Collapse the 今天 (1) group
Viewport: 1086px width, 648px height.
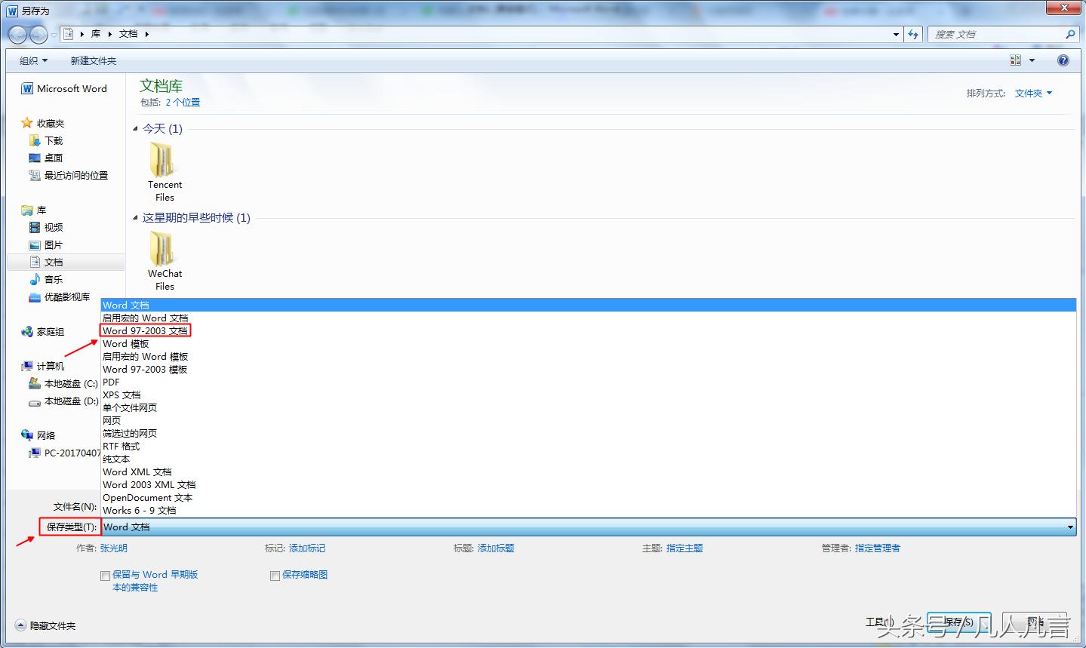click(136, 129)
